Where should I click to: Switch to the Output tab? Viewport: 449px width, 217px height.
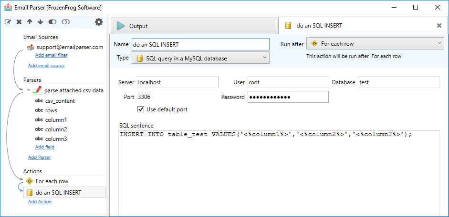click(x=194, y=26)
